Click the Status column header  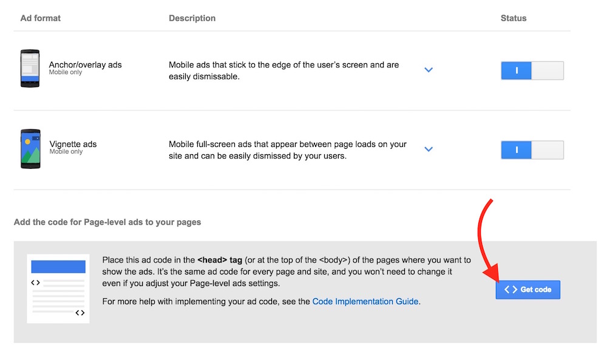pyautogui.click(x=514, y=18)
